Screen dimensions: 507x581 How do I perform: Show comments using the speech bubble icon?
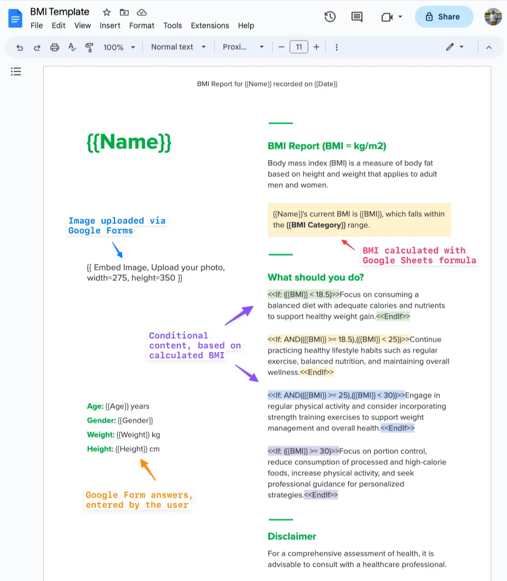tap(357, 17)
